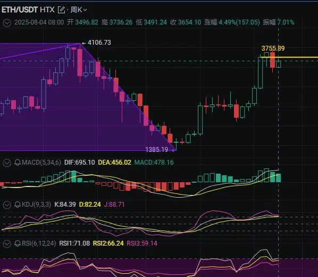The height and width of the screenshot is (277, 318).
Task: Click the ETH/USDT trading pair title
Action: pos(20,10)
